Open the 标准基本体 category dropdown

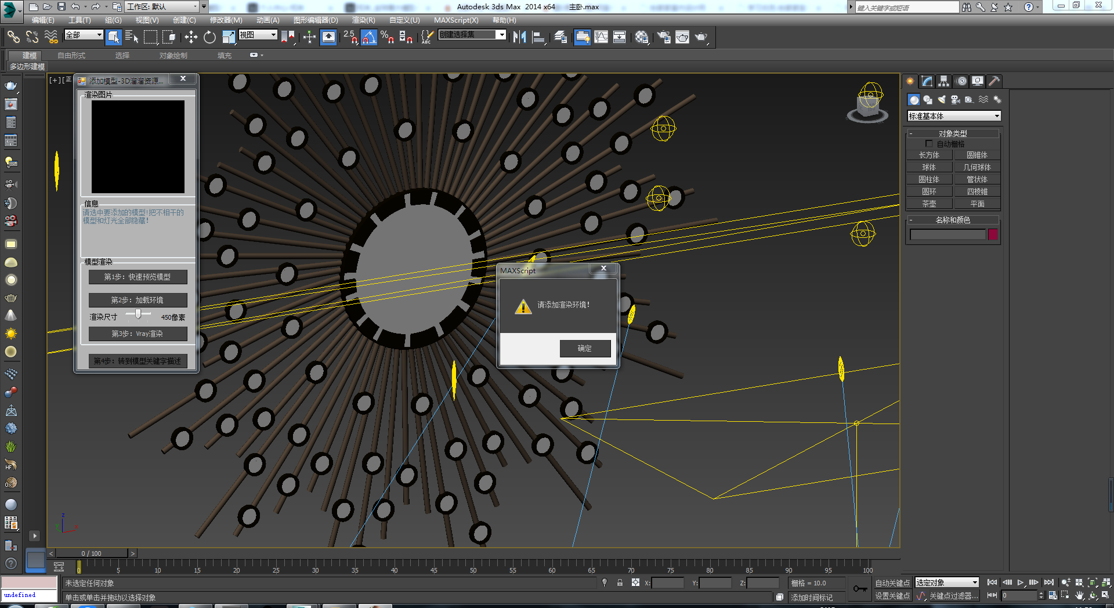click(x=954, y=116)
